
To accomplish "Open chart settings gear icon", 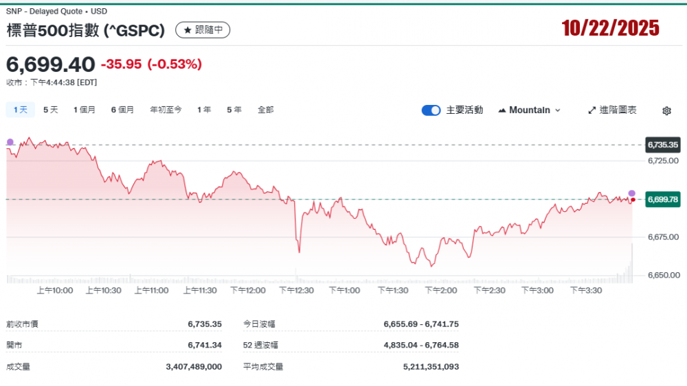I will coord(666,110).
